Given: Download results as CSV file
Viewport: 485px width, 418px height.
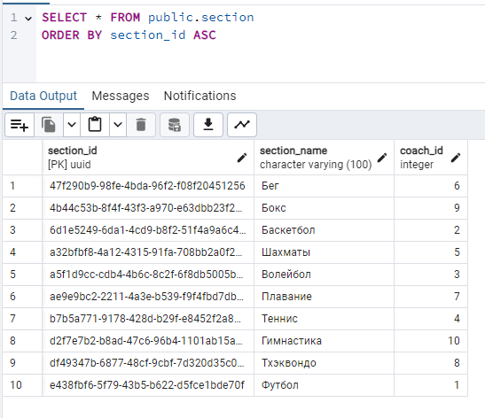Looking at the screenshot, I should 208,125.
